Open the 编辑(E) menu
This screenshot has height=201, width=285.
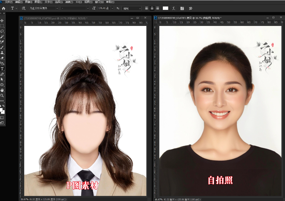19,2
